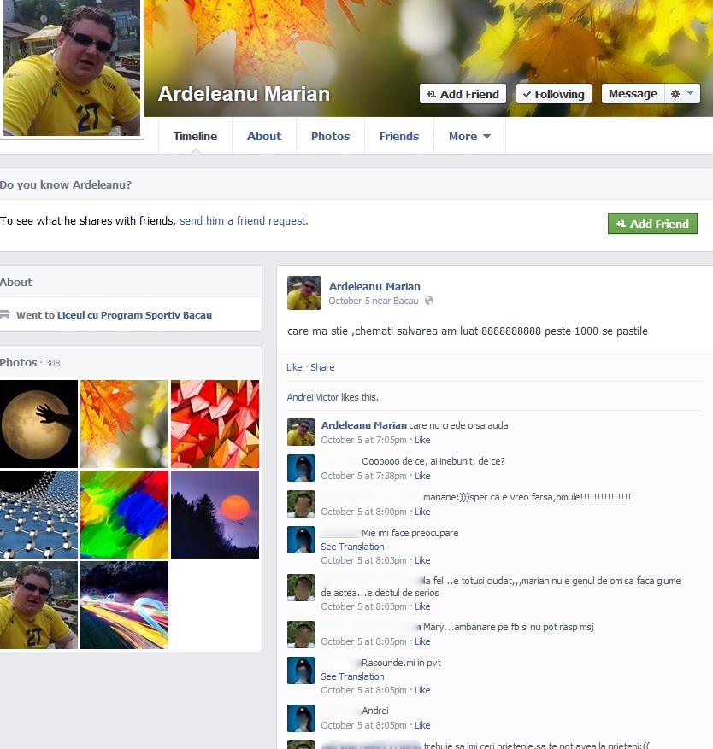Viewport: 713px width, 749px height.
Task: Expand the More dropdown in the profile navigation
Action: (469, 136)
